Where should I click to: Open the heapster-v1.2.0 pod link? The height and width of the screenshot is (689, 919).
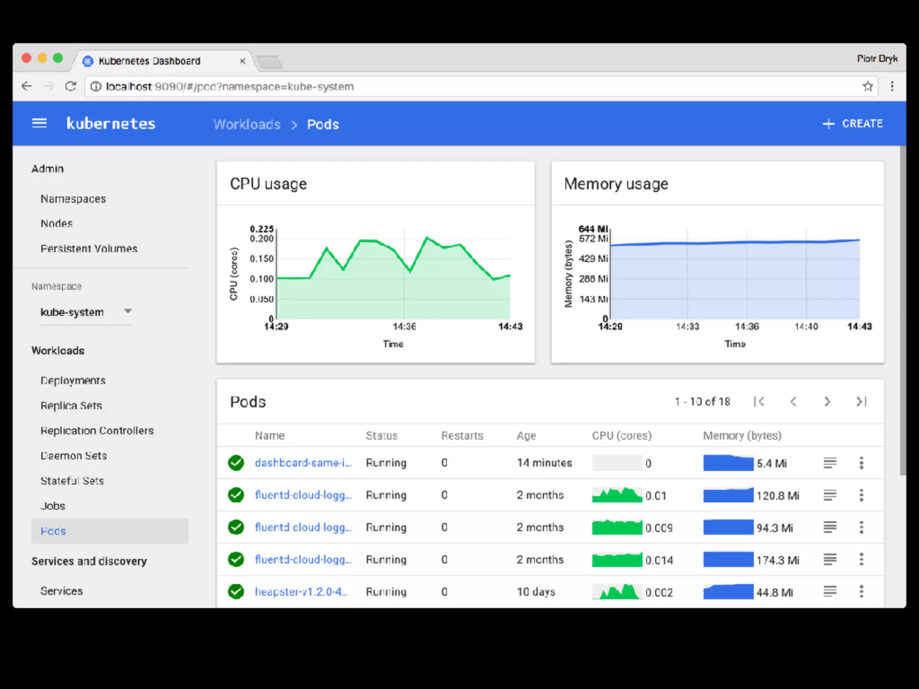301,592
